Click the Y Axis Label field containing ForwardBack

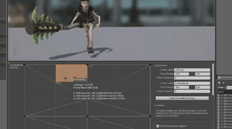[x=192, y=83]
